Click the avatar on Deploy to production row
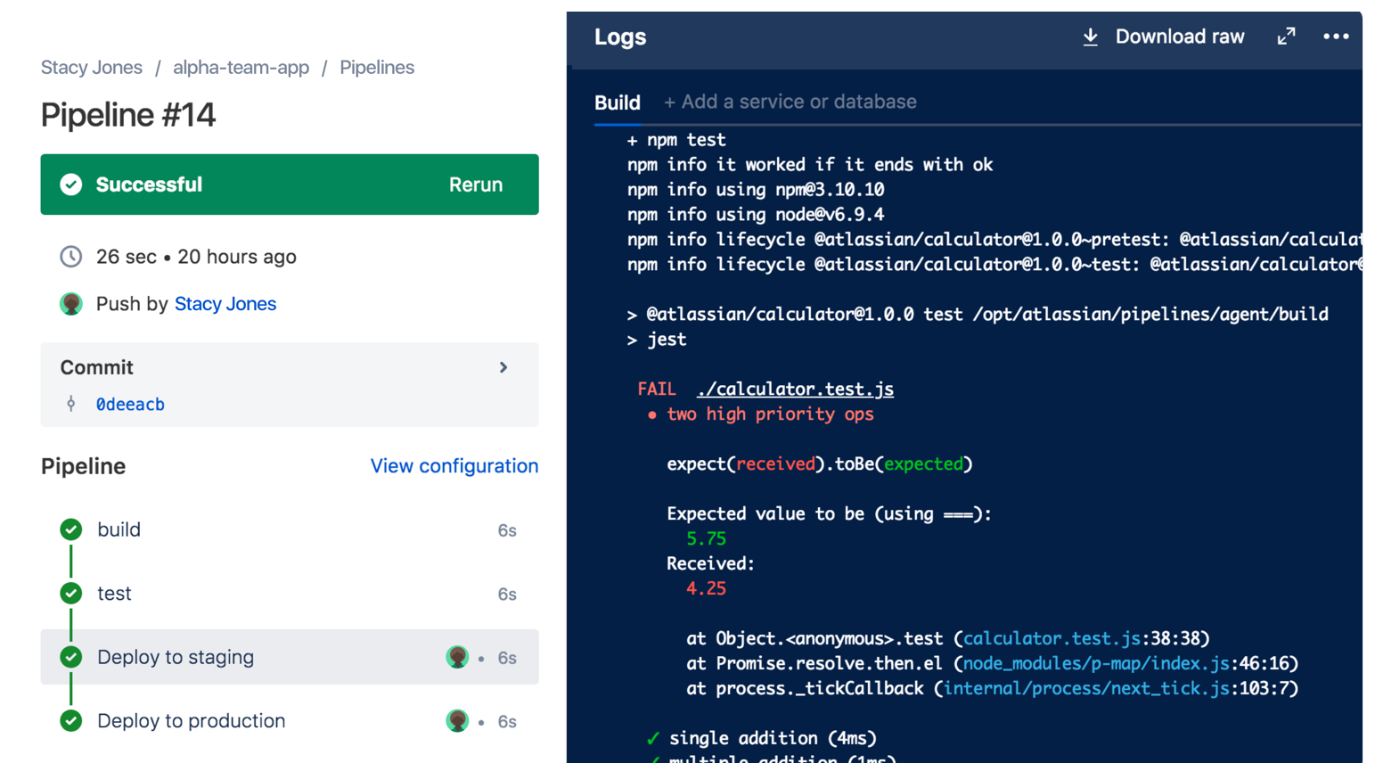This screenshot has height=763, width=1375. click(457, 720)
